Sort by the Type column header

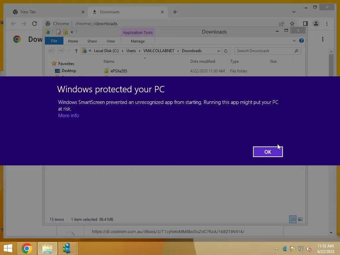[x=234, y=61]
